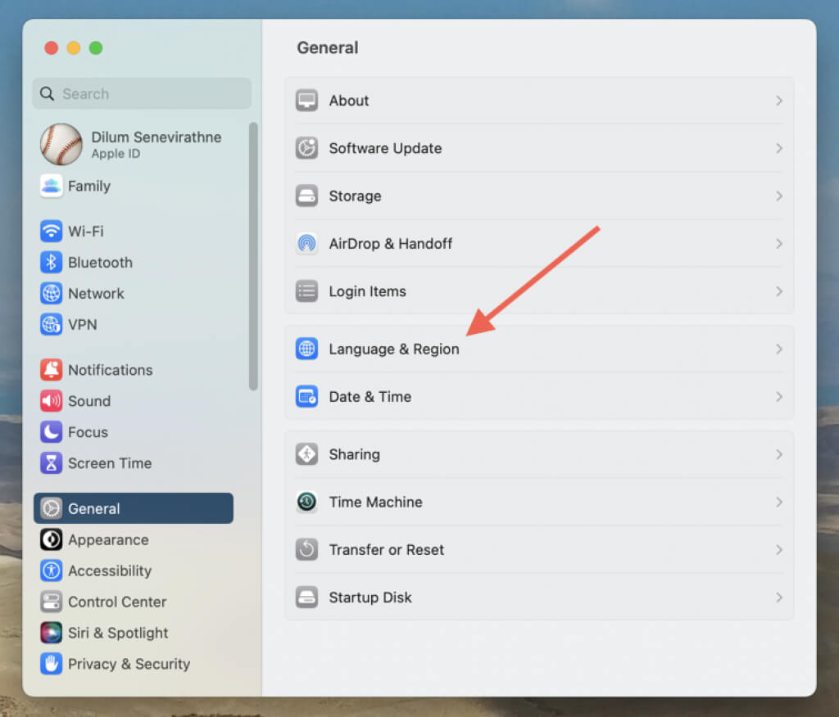Screen dimensions: 839x717
Task: Click the Startup Disk row chevron
Action: pos(779,597)
